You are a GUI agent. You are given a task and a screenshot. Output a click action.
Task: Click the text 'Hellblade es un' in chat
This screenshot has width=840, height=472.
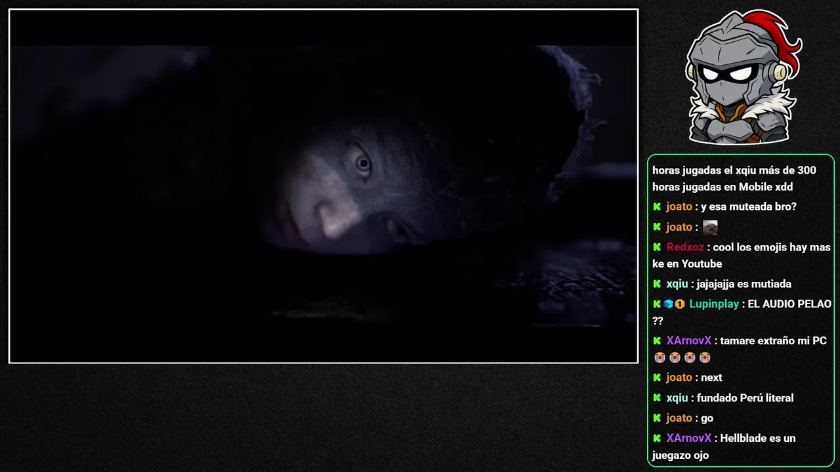[x=758, y=439]
